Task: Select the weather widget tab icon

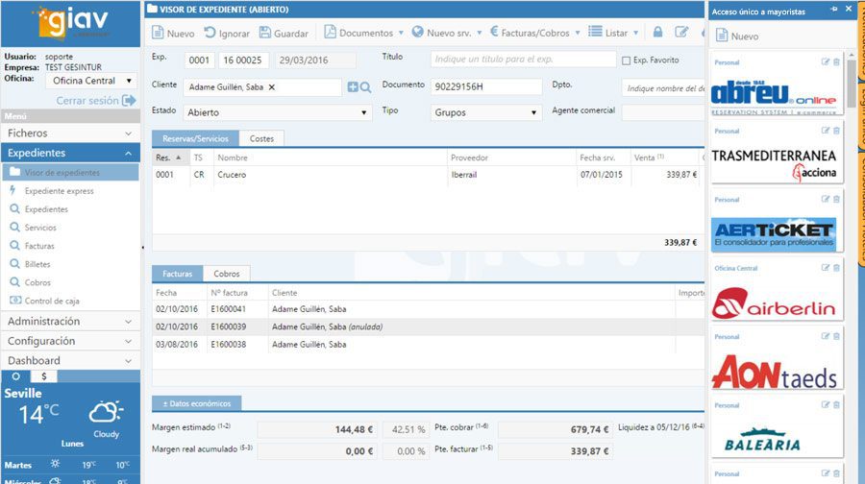Action: tap(16, 376)
